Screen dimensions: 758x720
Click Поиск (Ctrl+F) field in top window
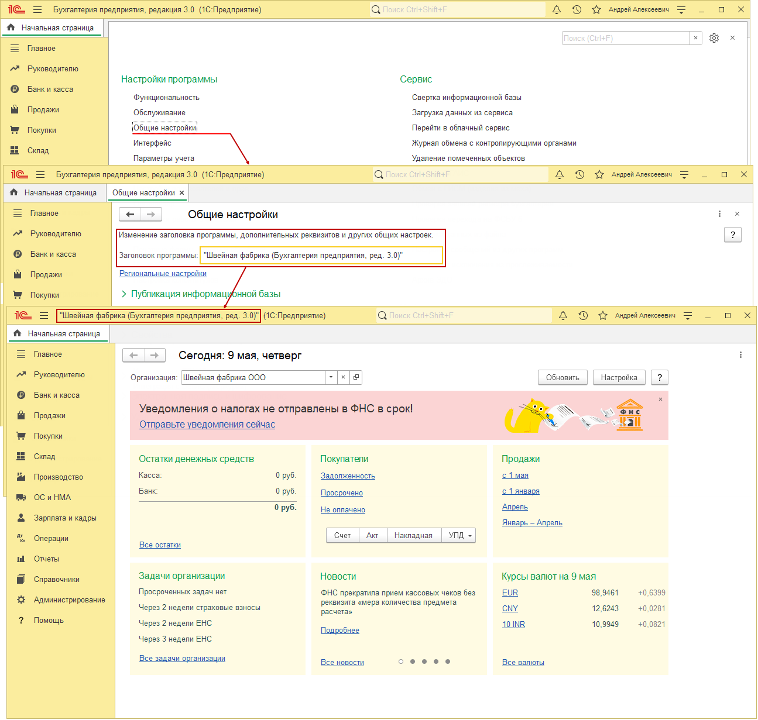coord(626,38)
